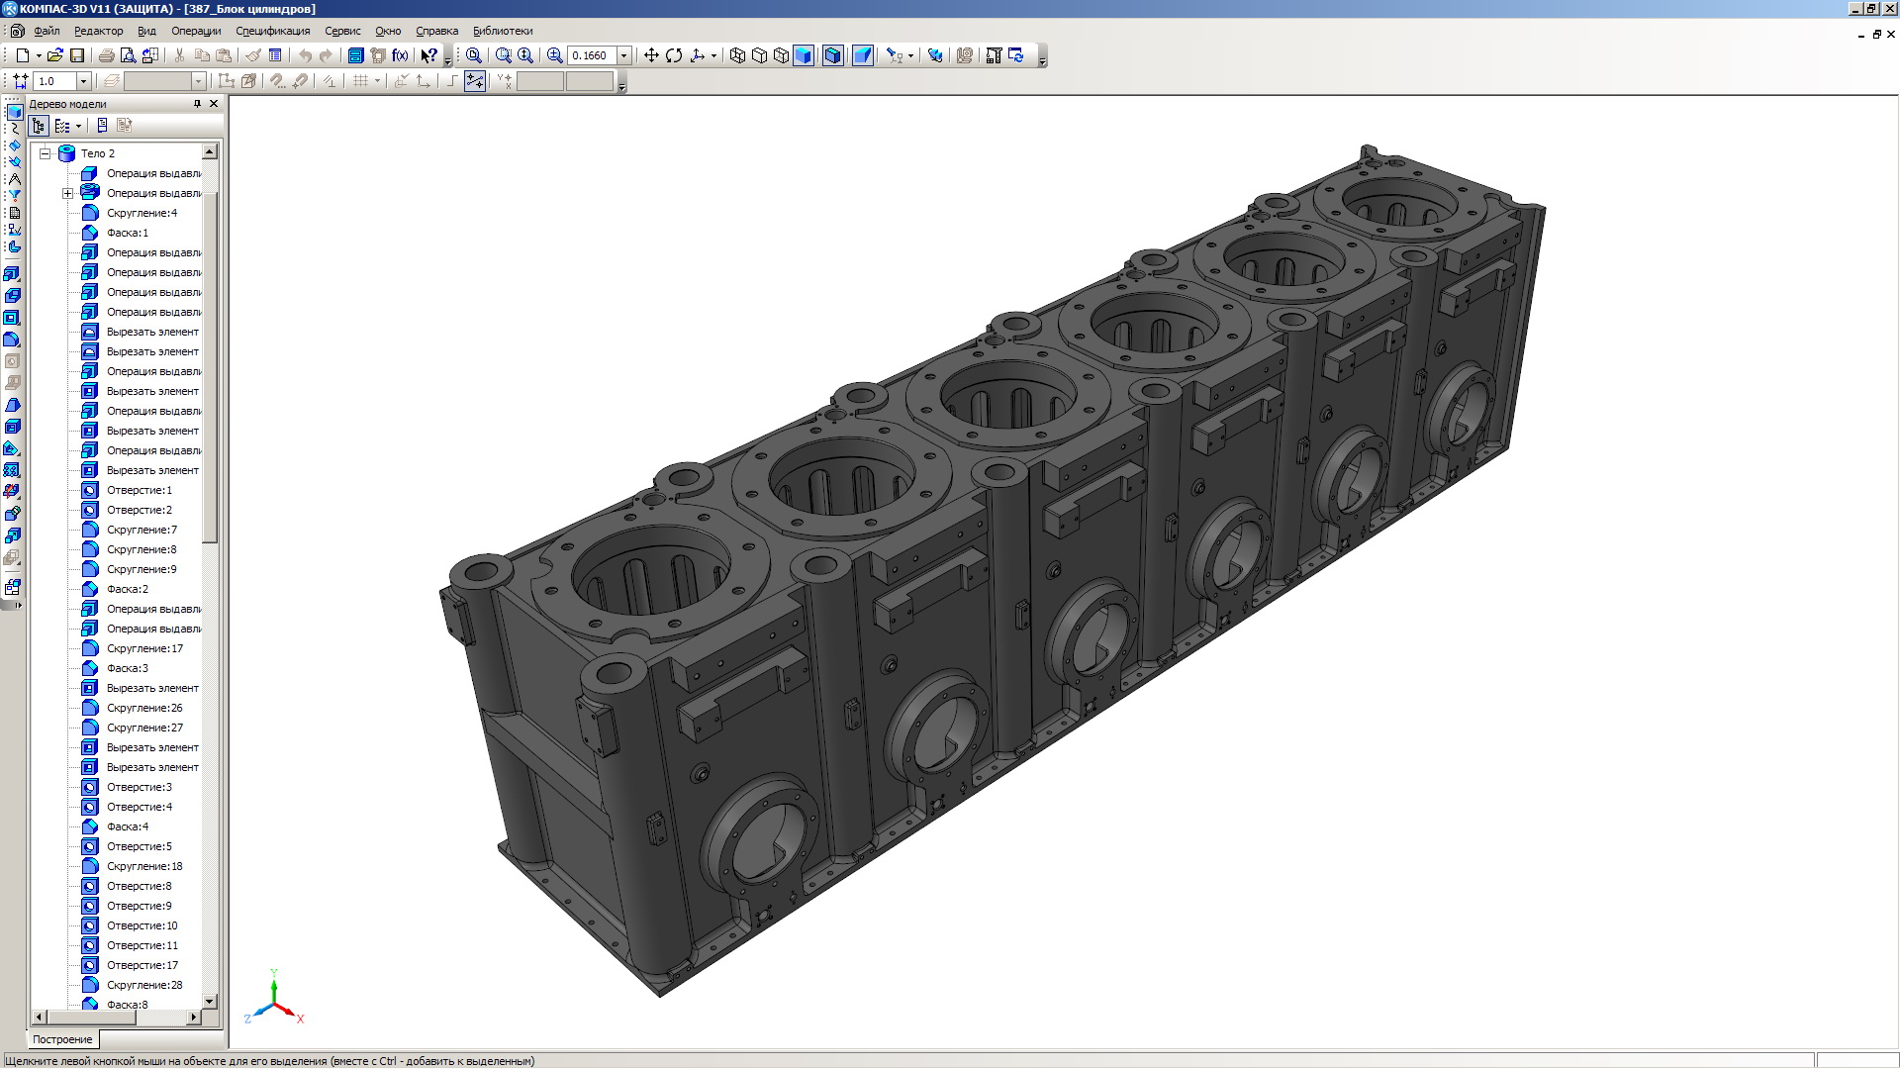Select Скругление:17 in the model tree
This screenshot has height=1069, width=1900.
(144, 648)
